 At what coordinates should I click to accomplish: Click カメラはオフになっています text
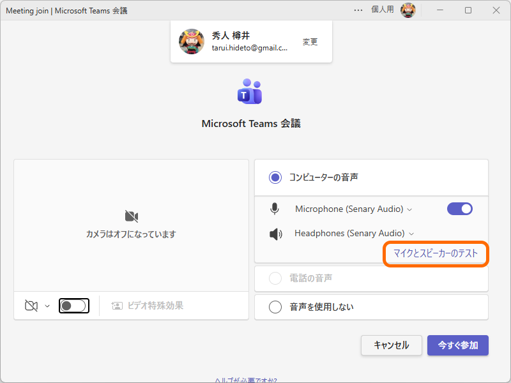tap(131, 234)
